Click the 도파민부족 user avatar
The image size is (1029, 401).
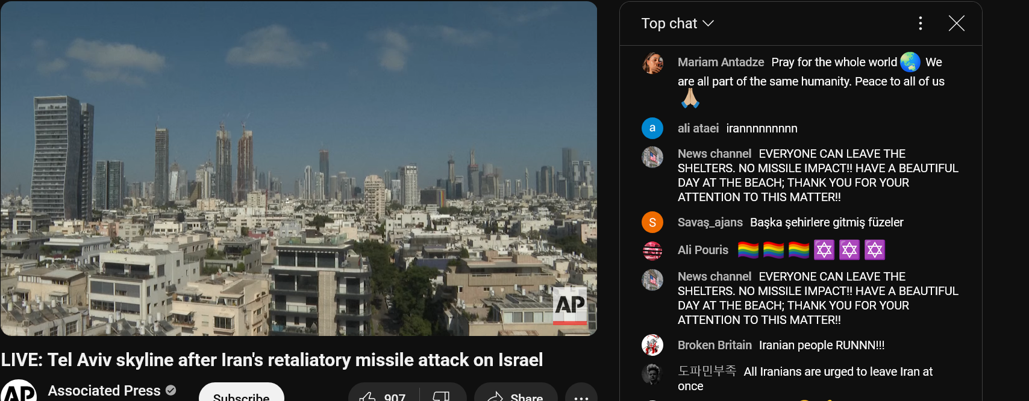click(652, 374)
